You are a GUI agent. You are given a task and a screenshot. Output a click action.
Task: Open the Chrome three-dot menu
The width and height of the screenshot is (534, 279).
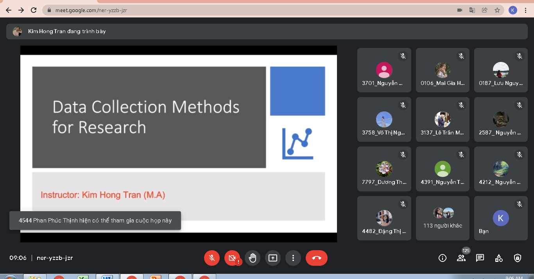526,11
